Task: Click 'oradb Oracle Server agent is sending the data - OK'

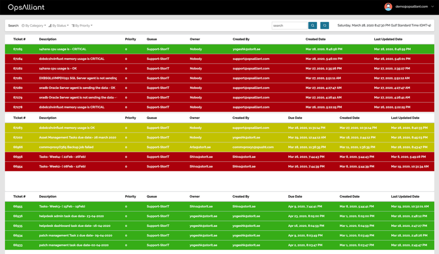Action: (77, 88)
